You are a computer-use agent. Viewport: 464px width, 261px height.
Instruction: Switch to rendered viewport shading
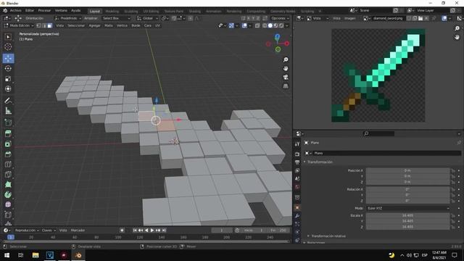281,26
